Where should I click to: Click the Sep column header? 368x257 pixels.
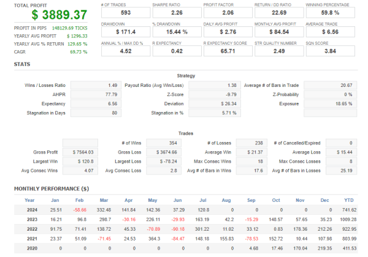pyautogui.click(x=251, y=200)
